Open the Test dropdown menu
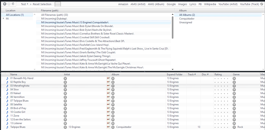The image size is (265, 130). [24, 4]
